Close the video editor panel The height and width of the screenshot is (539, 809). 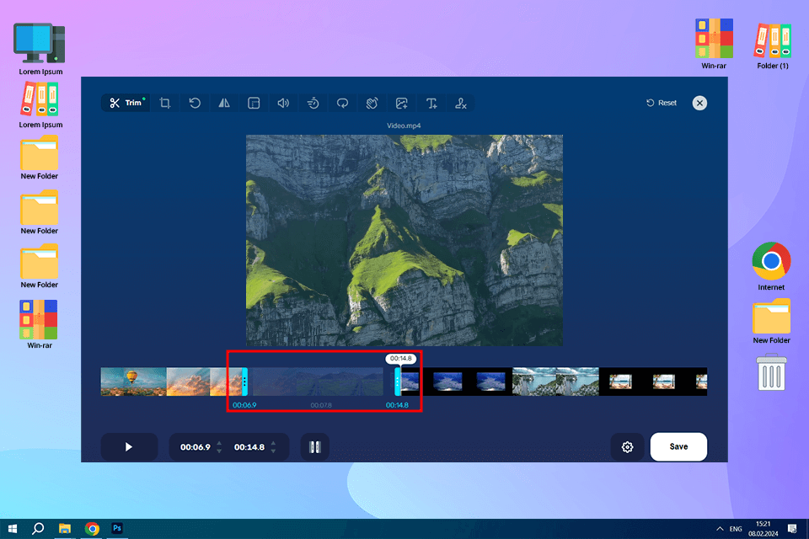coord(699,103)
